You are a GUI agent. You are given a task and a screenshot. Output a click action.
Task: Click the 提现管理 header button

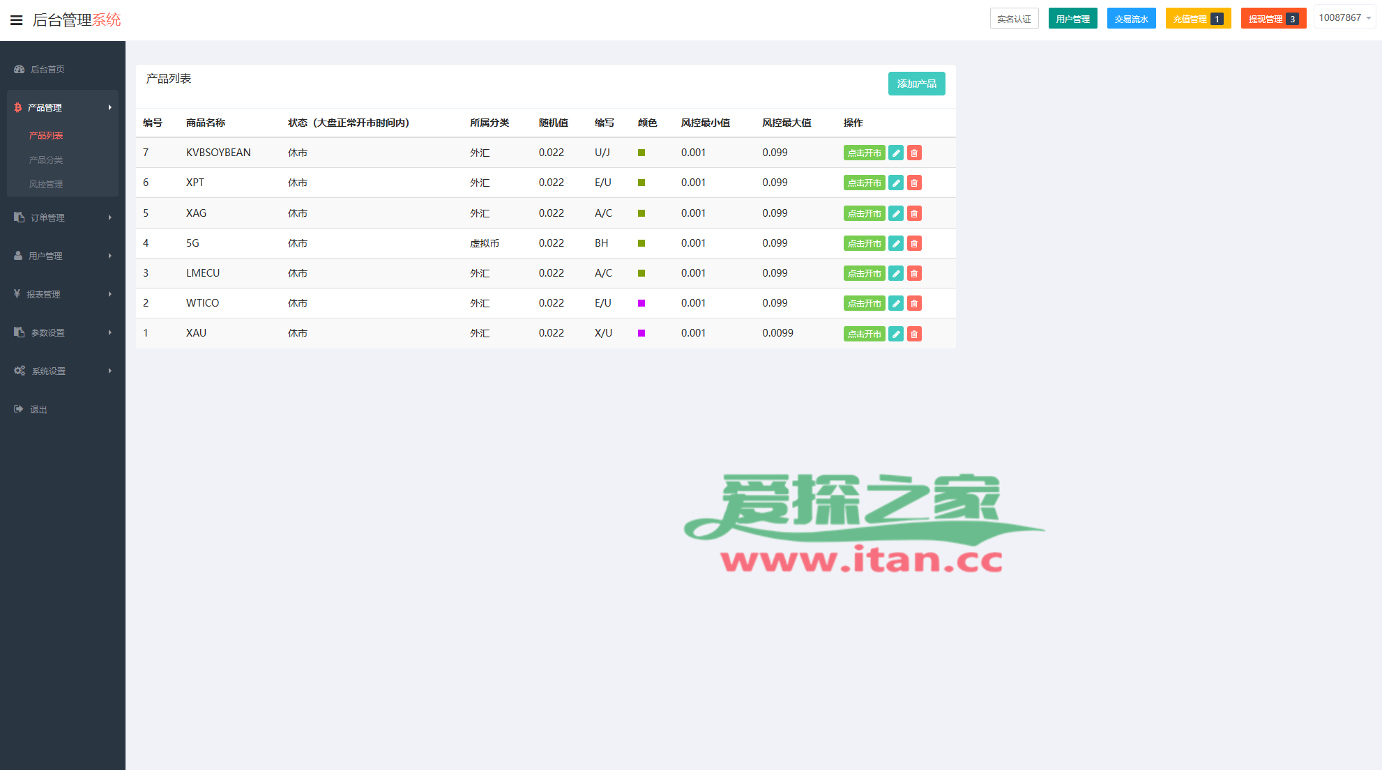click(x=1273, y=19)
